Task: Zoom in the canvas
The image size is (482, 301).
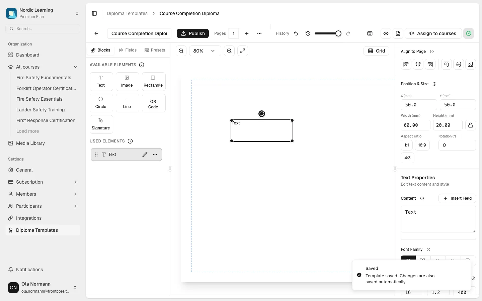Action: coord(229,51)
